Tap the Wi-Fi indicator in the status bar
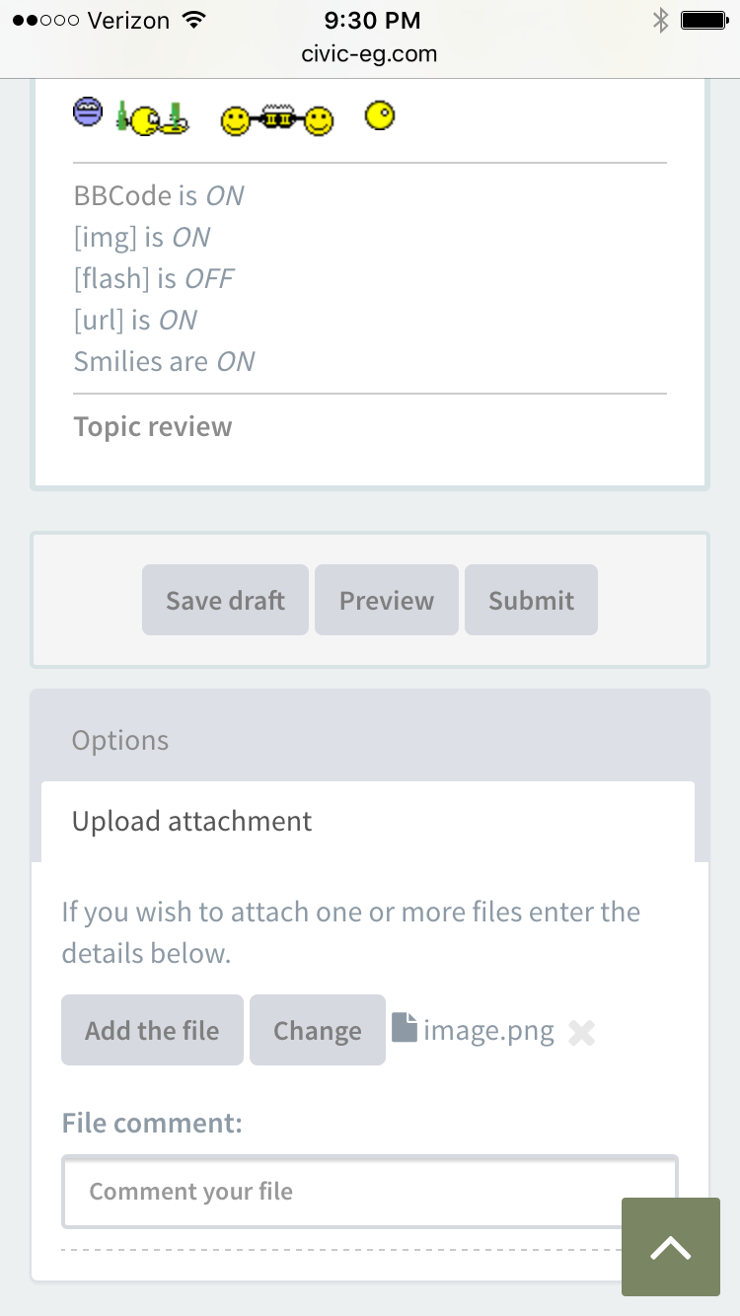 coord(194,20)
